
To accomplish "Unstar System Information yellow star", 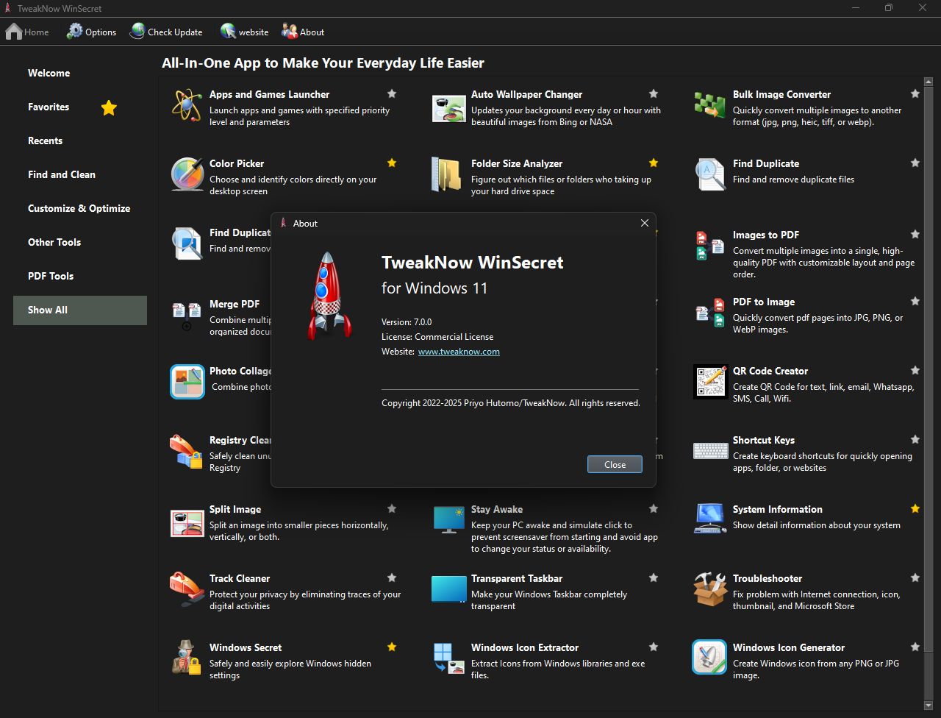I will tap(915, 508).
